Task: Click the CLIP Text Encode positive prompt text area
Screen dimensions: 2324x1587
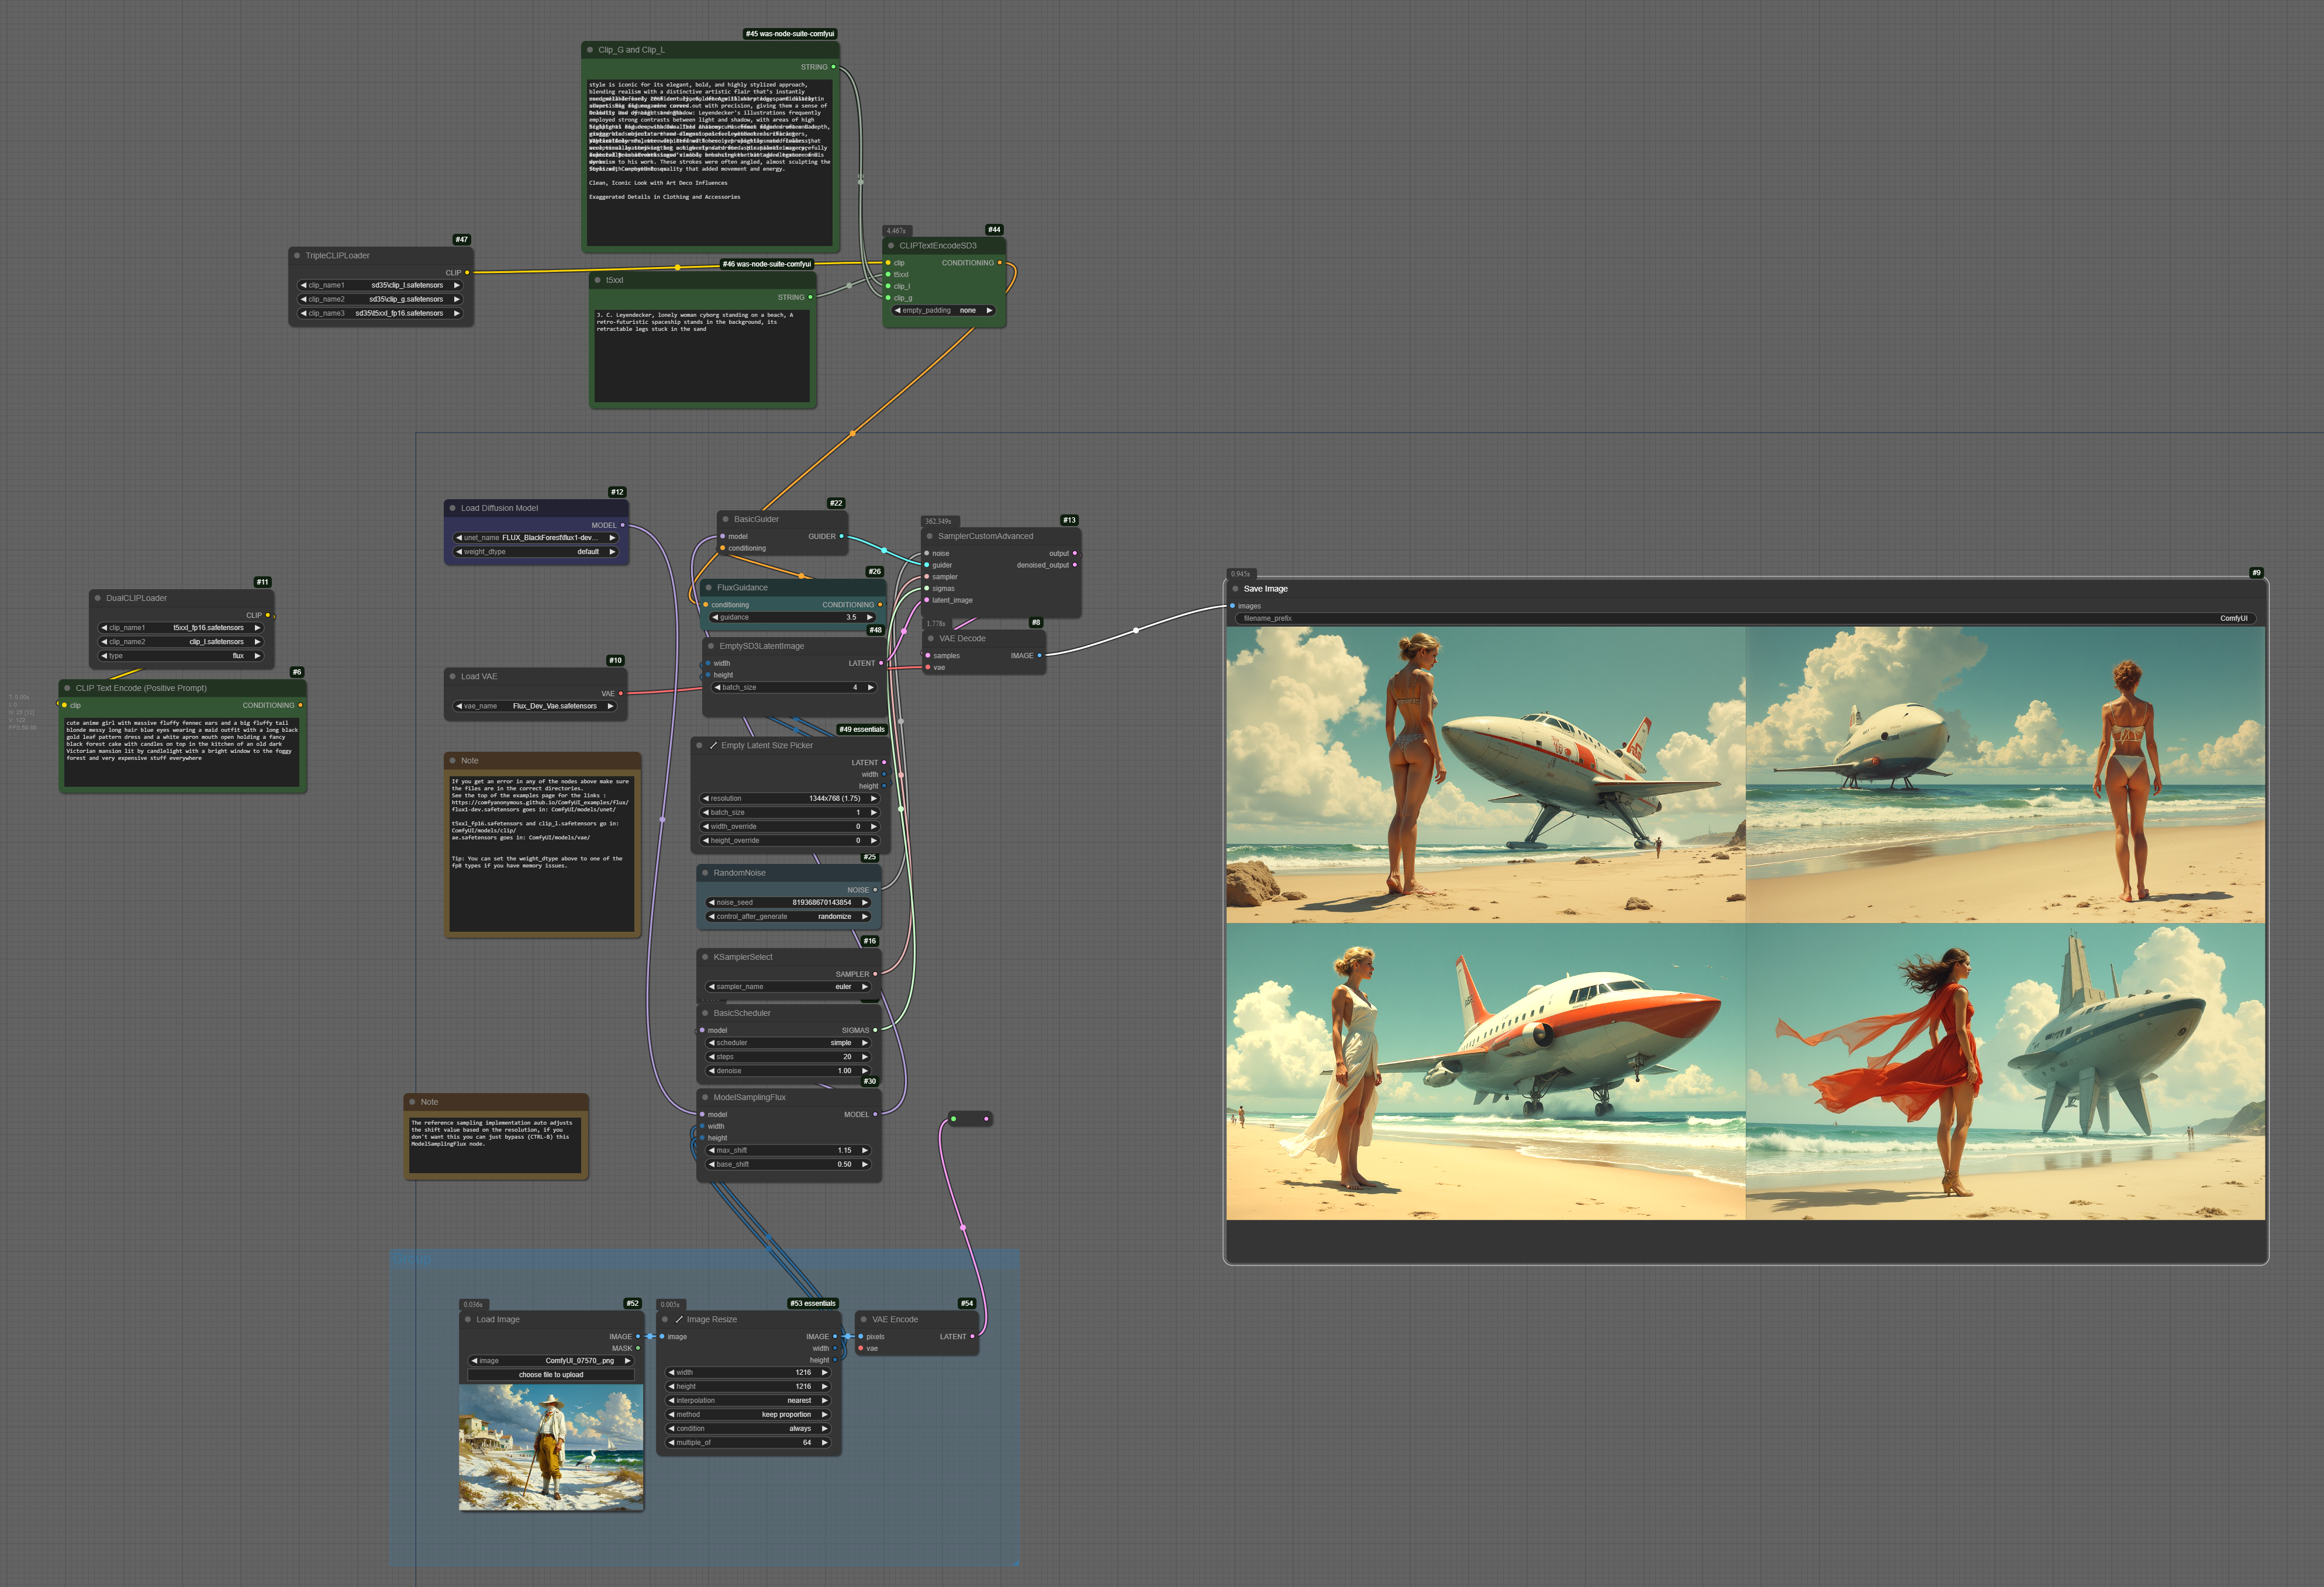Action: tap(182, 752)
